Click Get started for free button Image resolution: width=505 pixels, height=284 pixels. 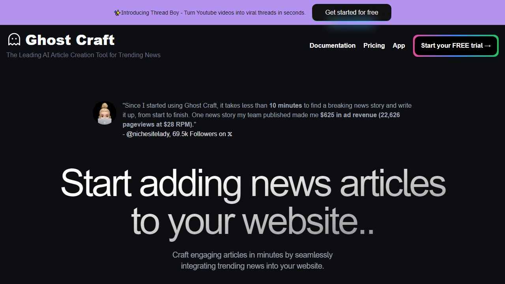pos(352,13)
